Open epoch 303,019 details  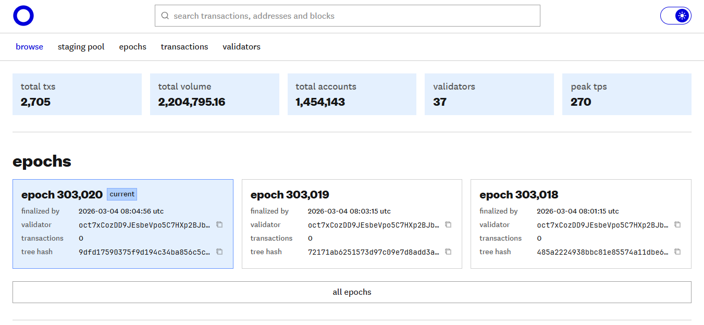point(290,195)
